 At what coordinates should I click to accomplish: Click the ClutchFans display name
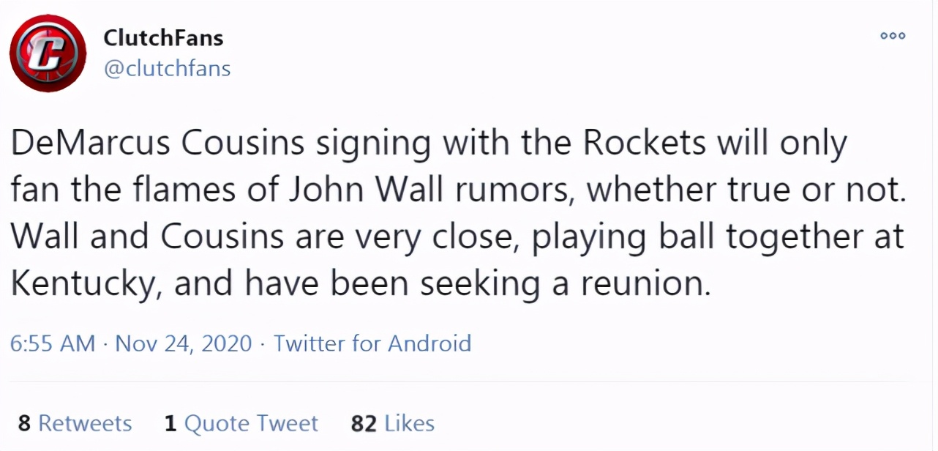(x=163, y=37)
